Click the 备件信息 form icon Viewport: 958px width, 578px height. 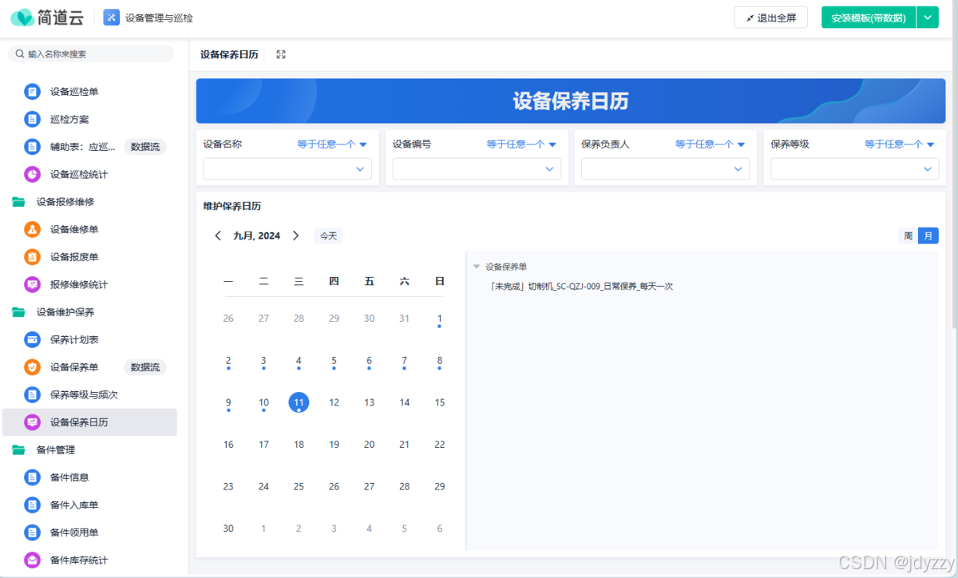tap(32, 477)
